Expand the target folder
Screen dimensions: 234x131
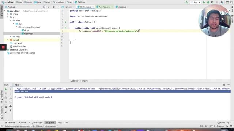point(7,40)
